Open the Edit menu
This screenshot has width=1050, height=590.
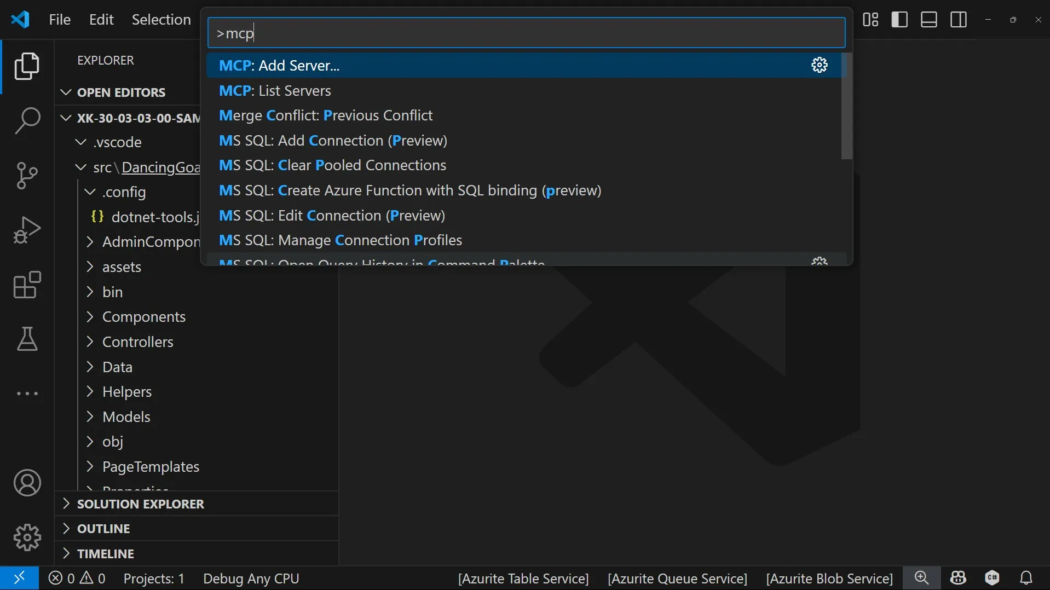[101, 20]
